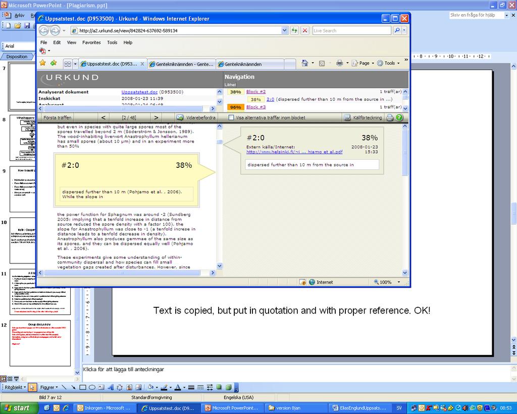The width and height of the screenshot is (517, 414).
Task: Go to the next match arrow
Action: 156,118
